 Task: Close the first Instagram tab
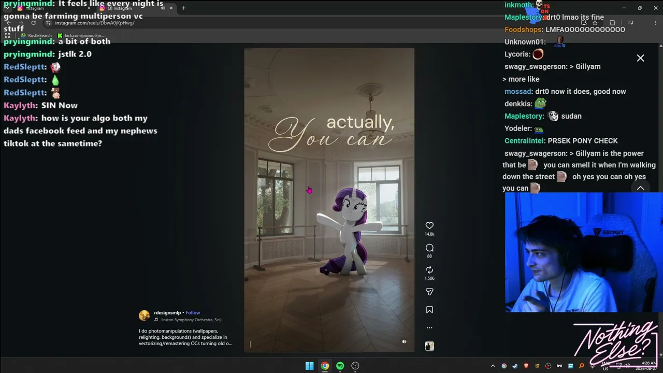tap(89, 8)
